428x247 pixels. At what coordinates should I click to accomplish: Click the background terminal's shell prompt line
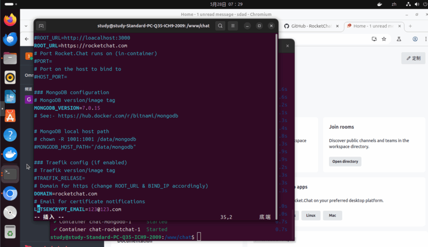[x=125, y=237]
